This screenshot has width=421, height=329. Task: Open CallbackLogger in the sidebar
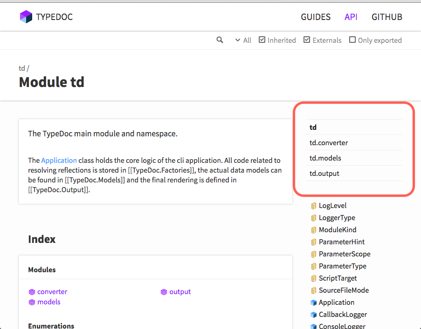(343, 314)
